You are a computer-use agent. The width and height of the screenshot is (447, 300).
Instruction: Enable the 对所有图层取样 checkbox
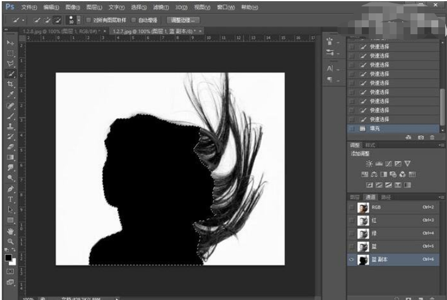point(89,20)
